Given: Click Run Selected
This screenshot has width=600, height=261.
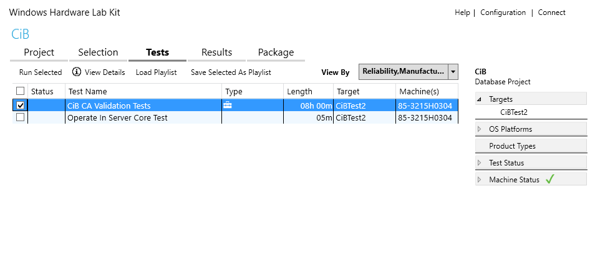Looking at the screenshot, I should coord(41,72).
